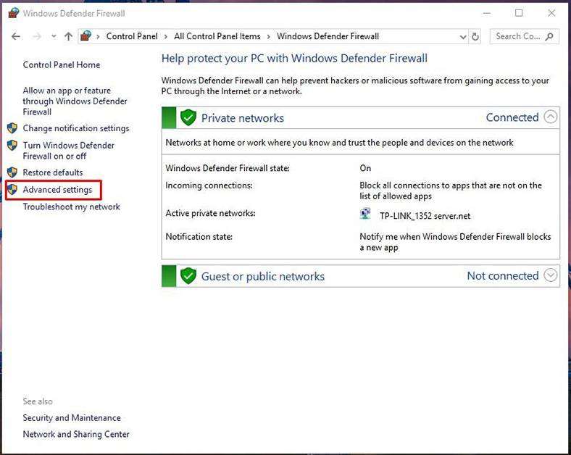Open Change notification settings

[76, 128]
